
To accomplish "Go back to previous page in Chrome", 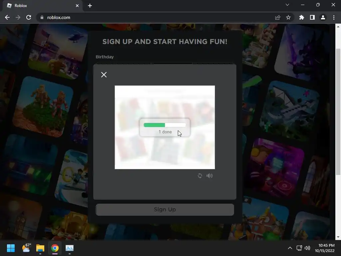I will [7, 17].
